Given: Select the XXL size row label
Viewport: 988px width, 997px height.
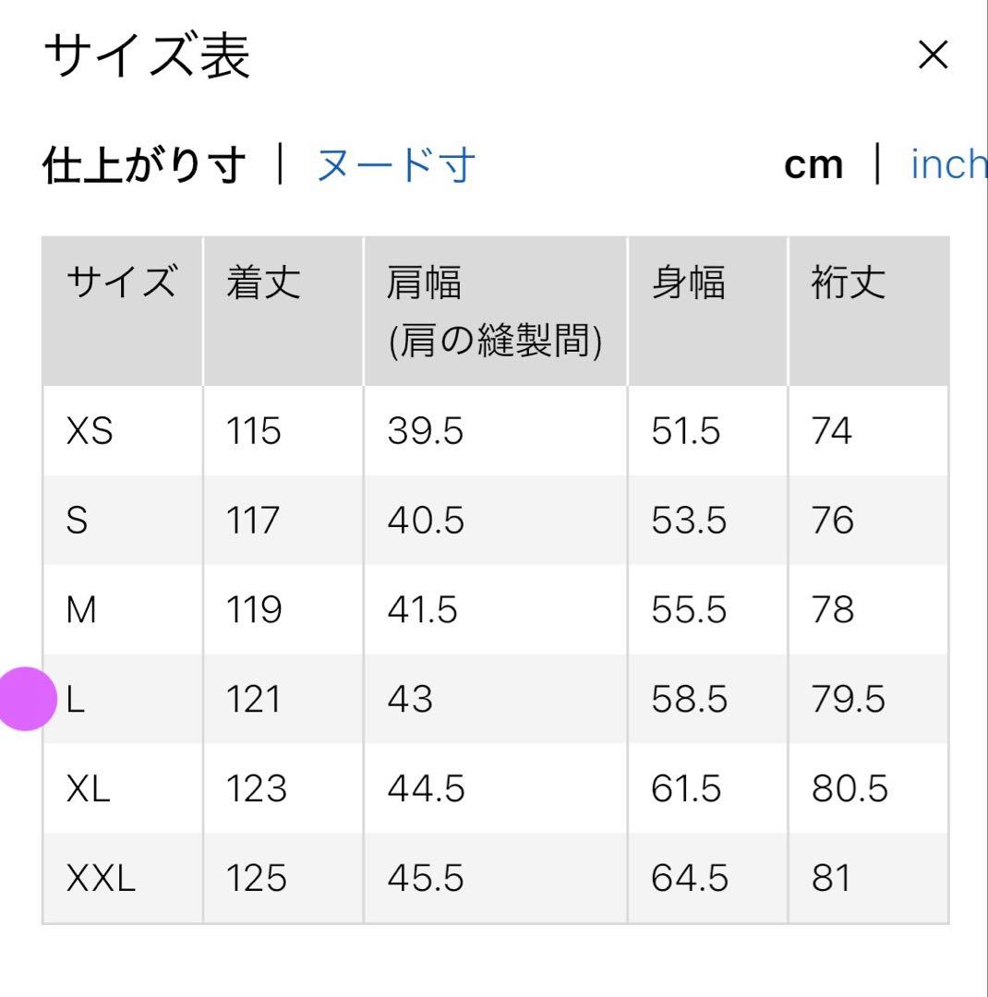Looking at the screenshot, I should [x=102, y=878].
